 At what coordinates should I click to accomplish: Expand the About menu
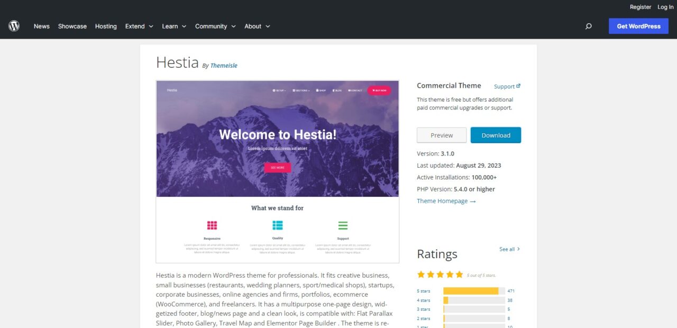point(257,26)
